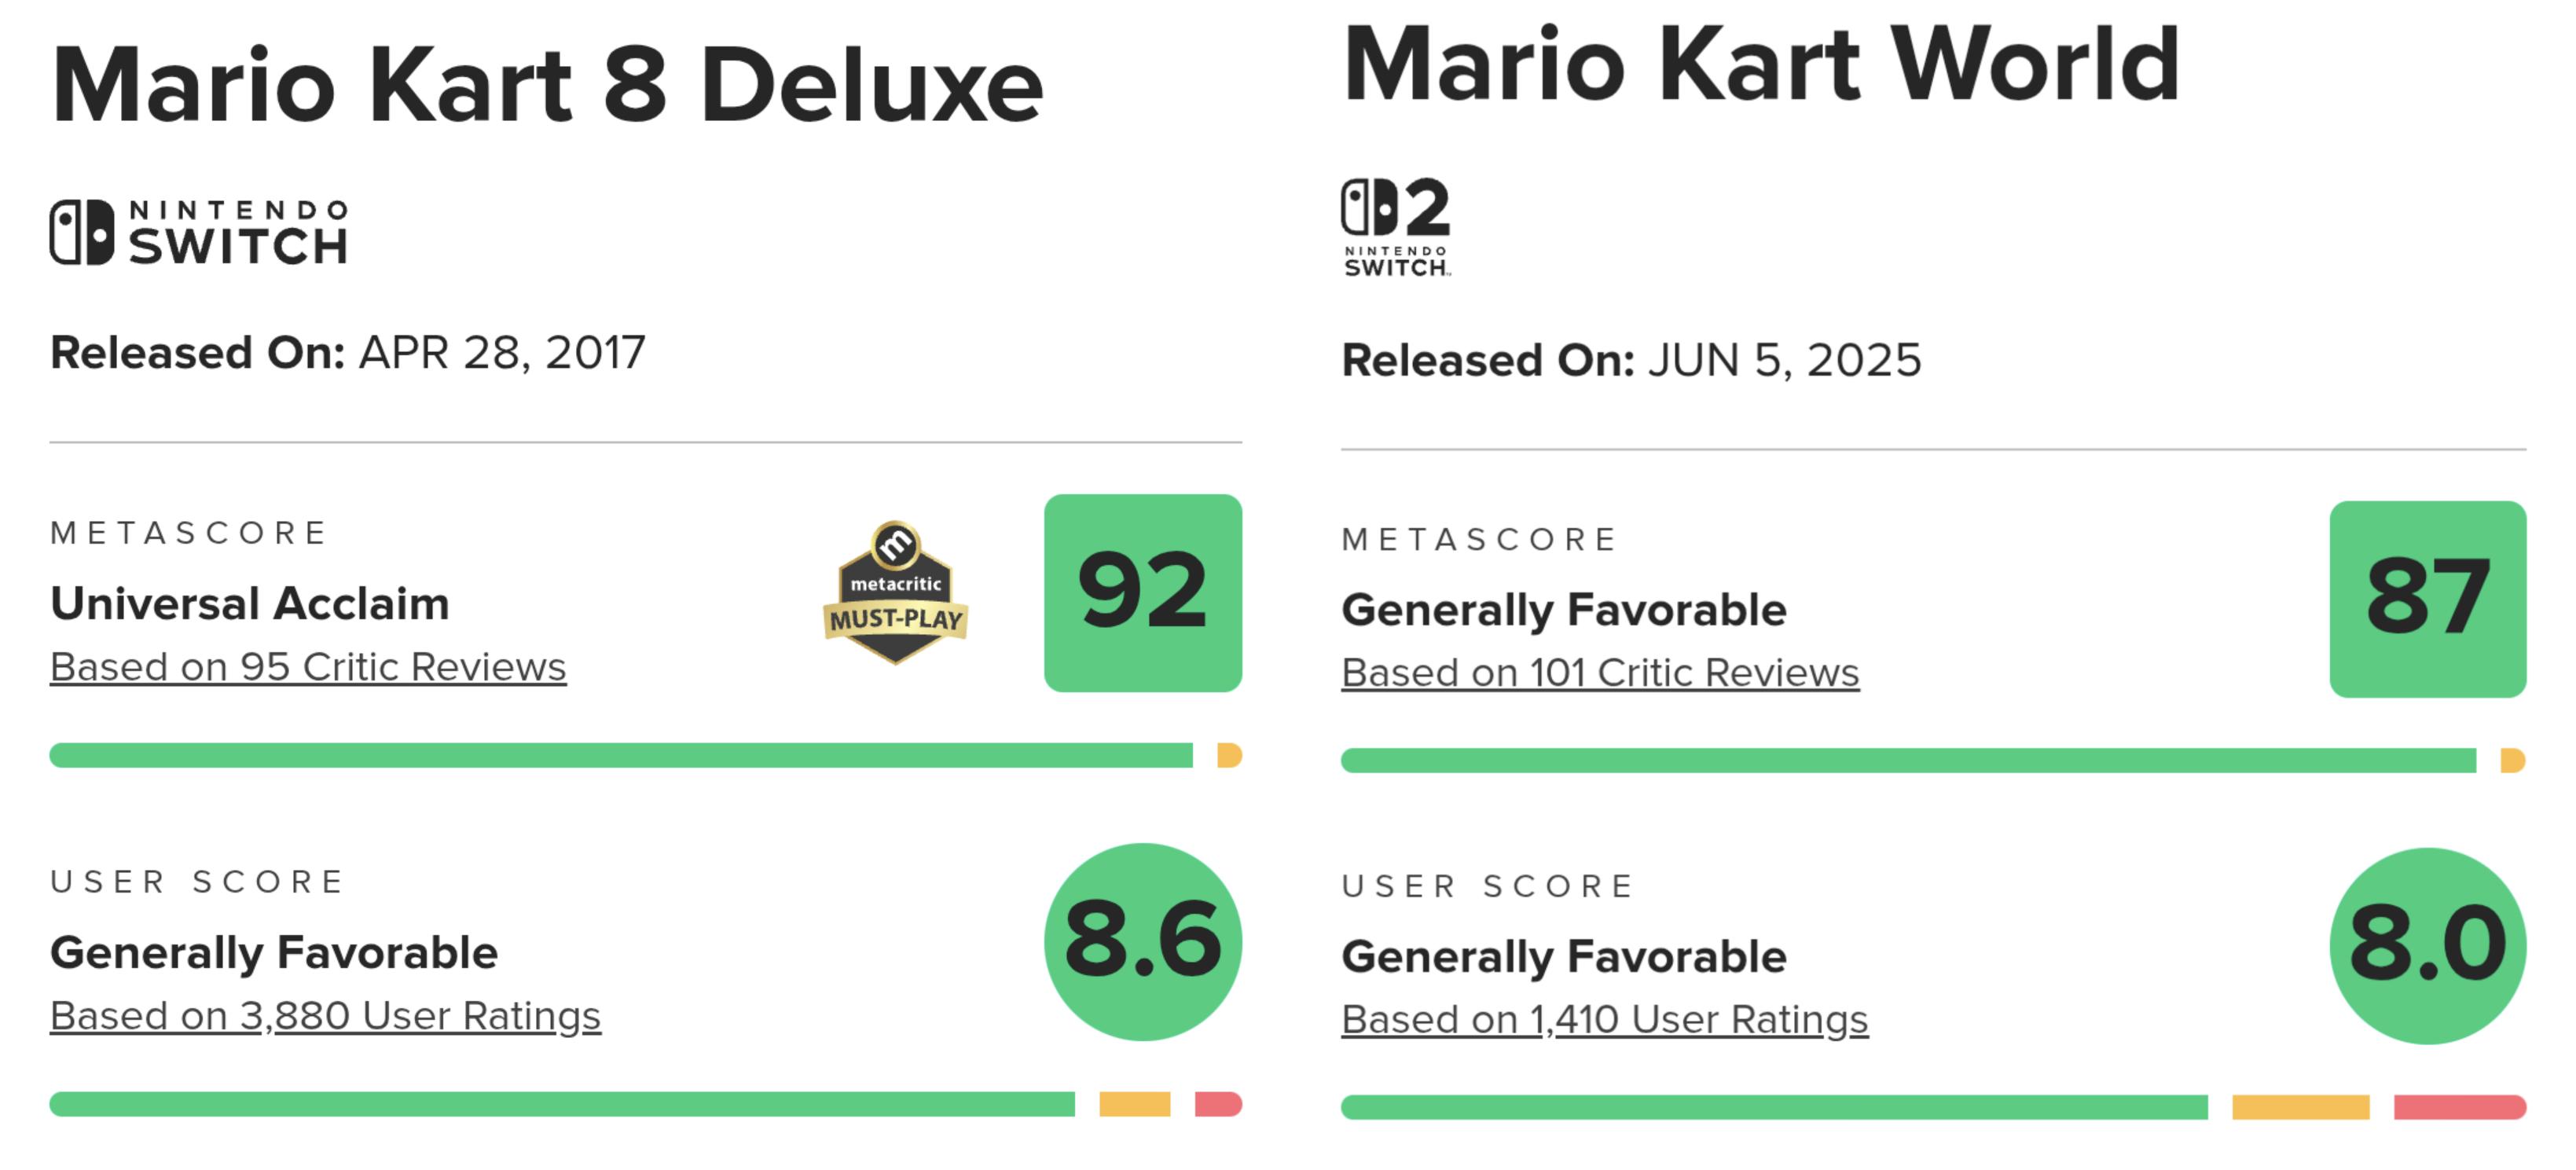The width and height of the screenshot is (2576, 1170).
Task: Open Based on 3,880 User Ratings link
Action: [325, 1016]
